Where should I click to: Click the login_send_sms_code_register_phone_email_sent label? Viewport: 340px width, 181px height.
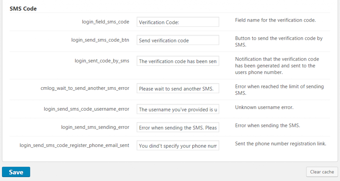coord(74,145)
